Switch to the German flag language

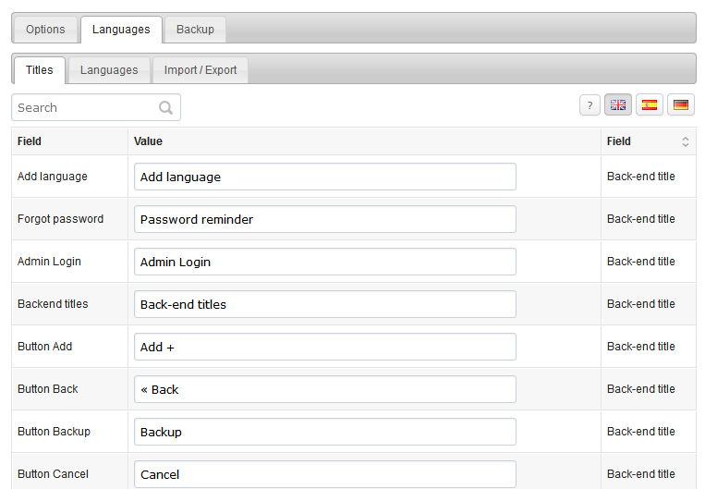coord(681,105)
